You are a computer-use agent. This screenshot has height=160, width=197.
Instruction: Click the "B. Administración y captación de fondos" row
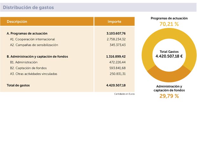coord(37,57)
